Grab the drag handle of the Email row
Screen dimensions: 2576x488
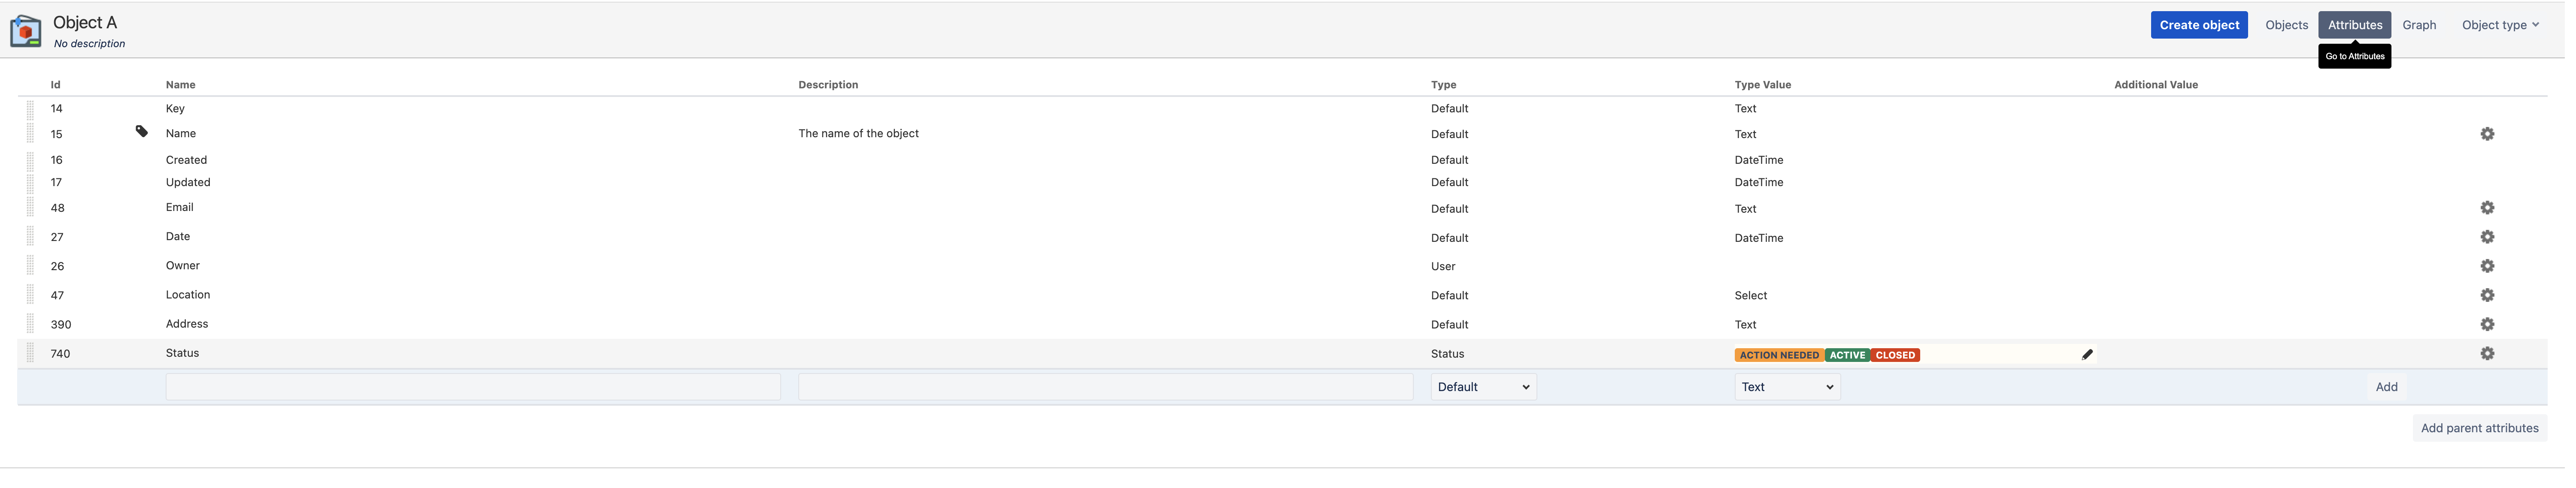point(30,208)
